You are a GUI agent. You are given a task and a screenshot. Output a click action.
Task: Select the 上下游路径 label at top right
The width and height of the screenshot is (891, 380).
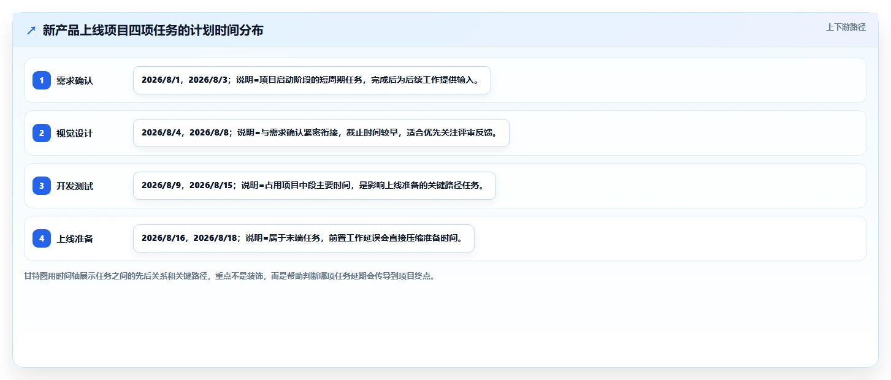(x=846, y=27)
